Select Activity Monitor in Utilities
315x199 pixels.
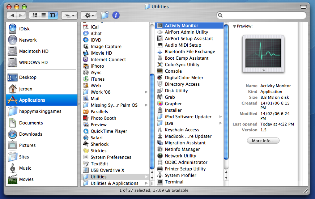tap(189, 26)
